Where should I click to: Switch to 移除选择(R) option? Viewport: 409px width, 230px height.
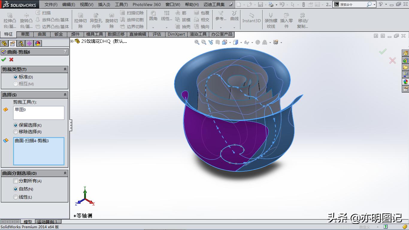click(x=15, y=132)
